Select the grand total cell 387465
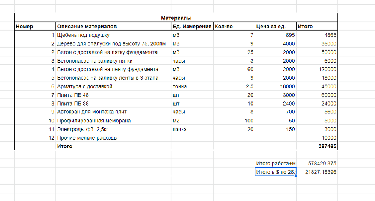The width and height of the screenshot is (375, 201). coord(317,146)
